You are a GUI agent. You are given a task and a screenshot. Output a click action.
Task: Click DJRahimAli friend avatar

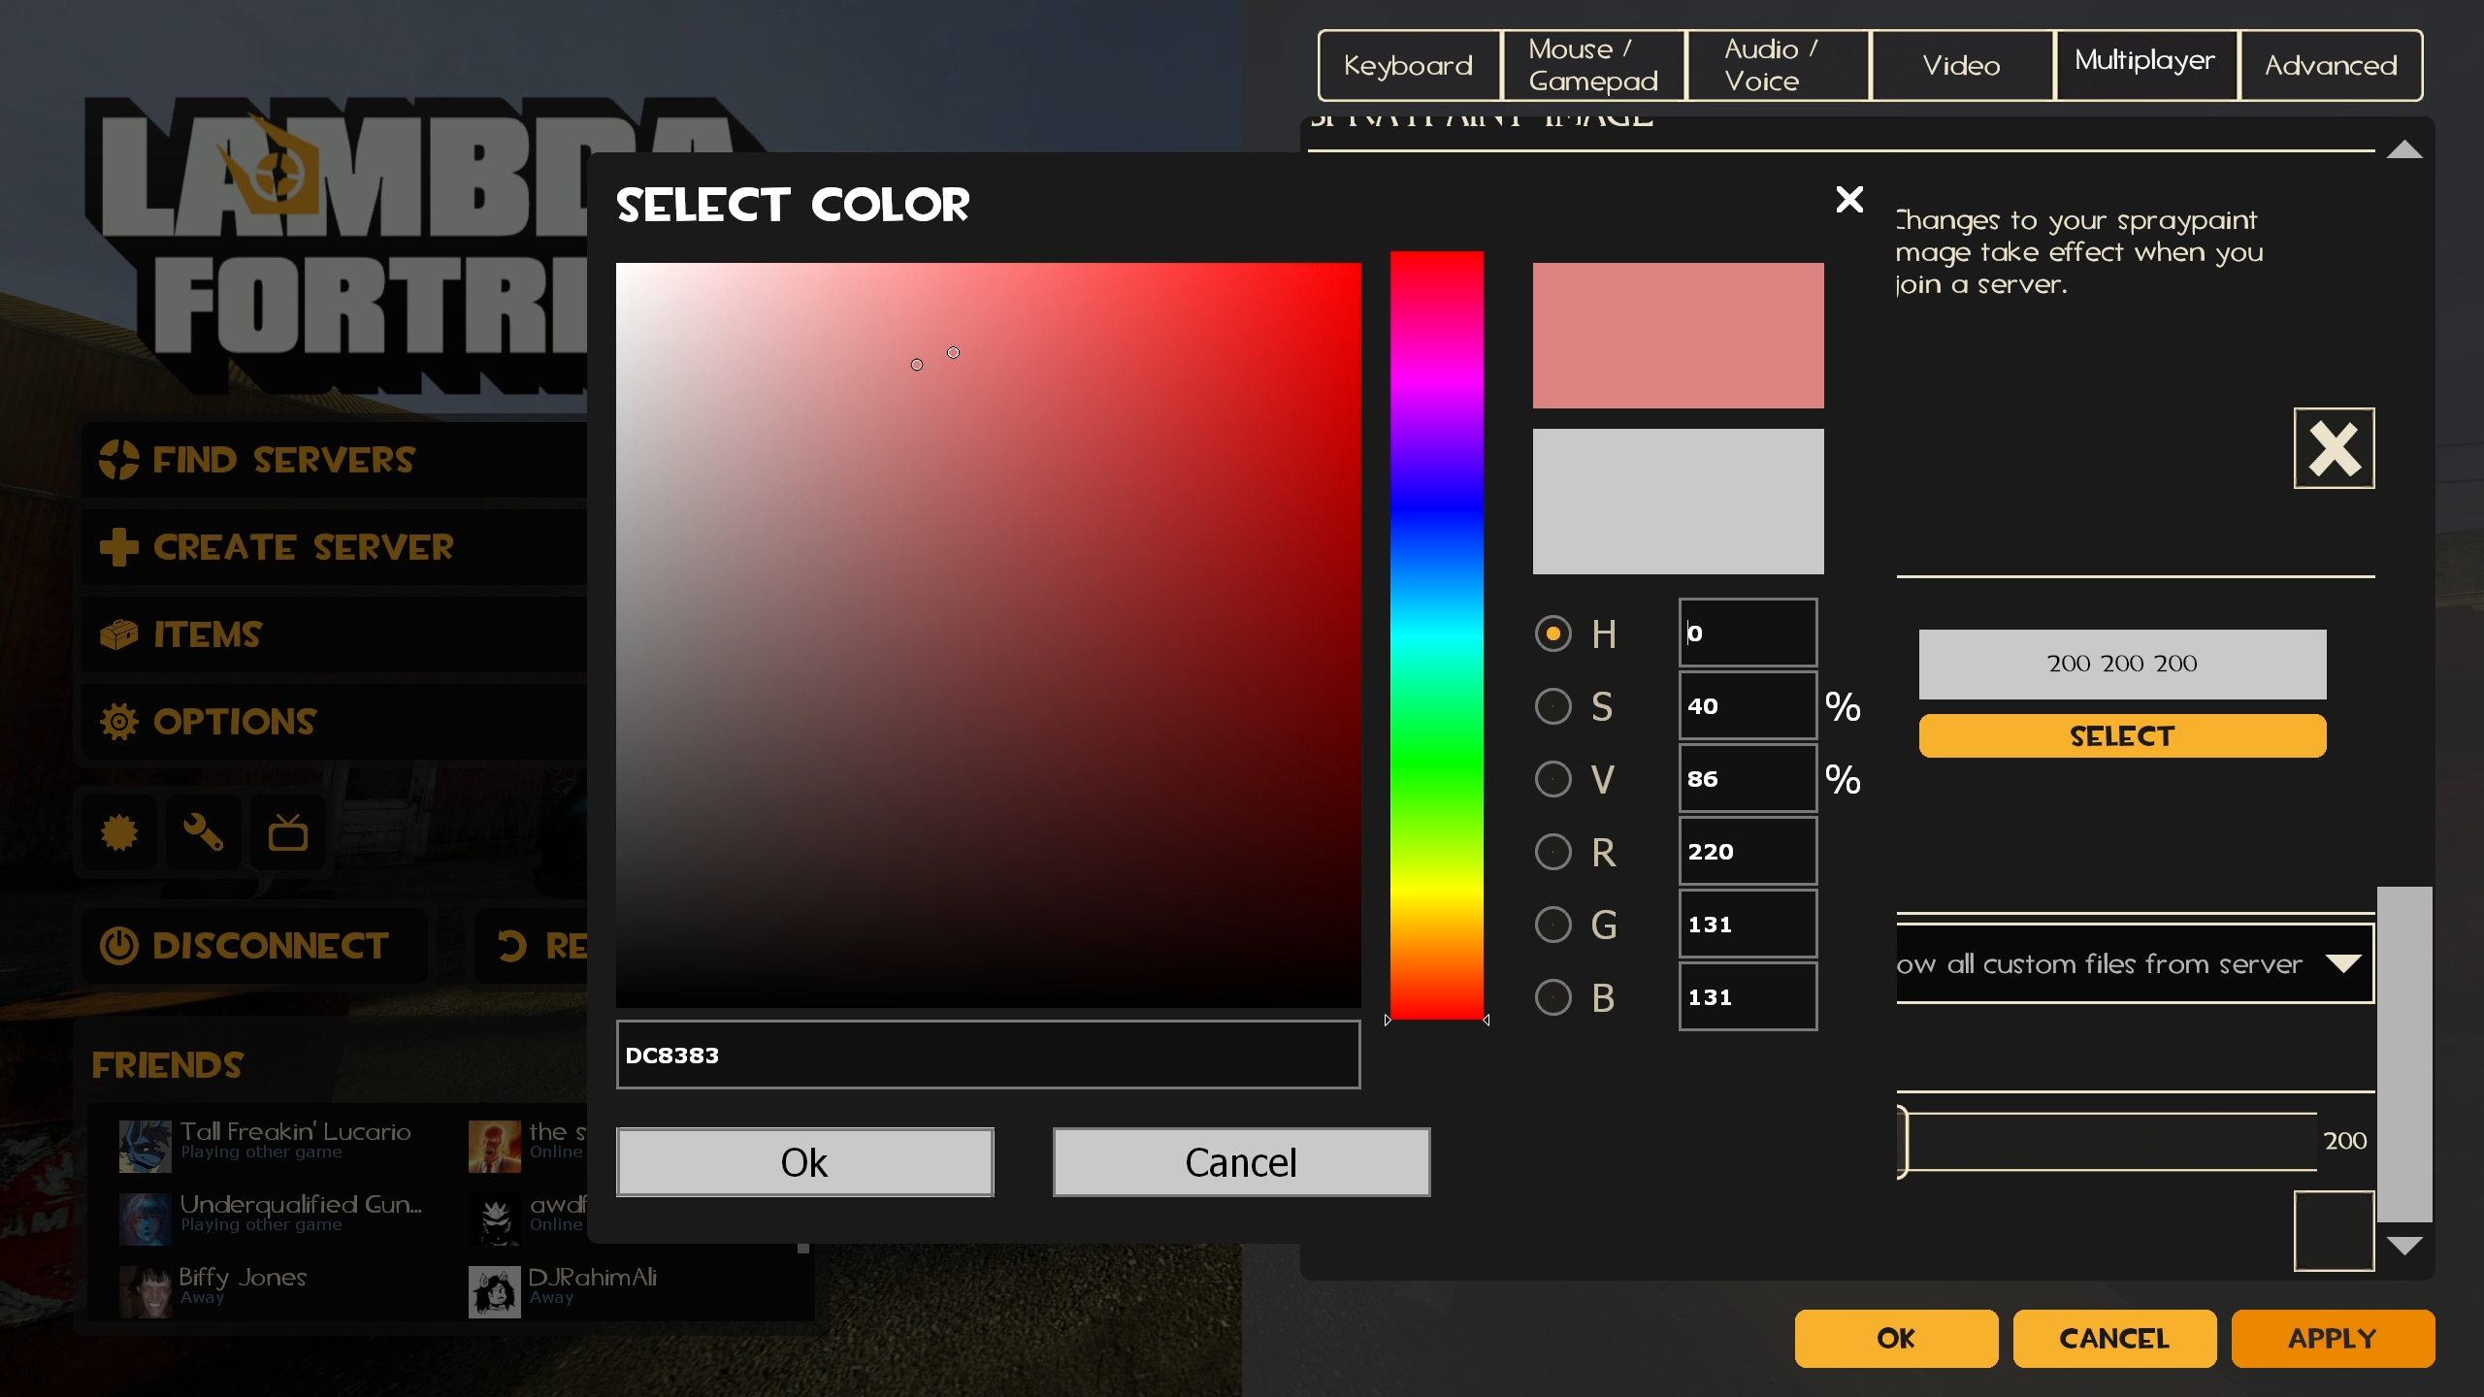(495, 1291)
